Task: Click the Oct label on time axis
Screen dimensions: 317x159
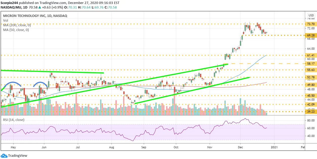Action: click(x=176, y=147)
